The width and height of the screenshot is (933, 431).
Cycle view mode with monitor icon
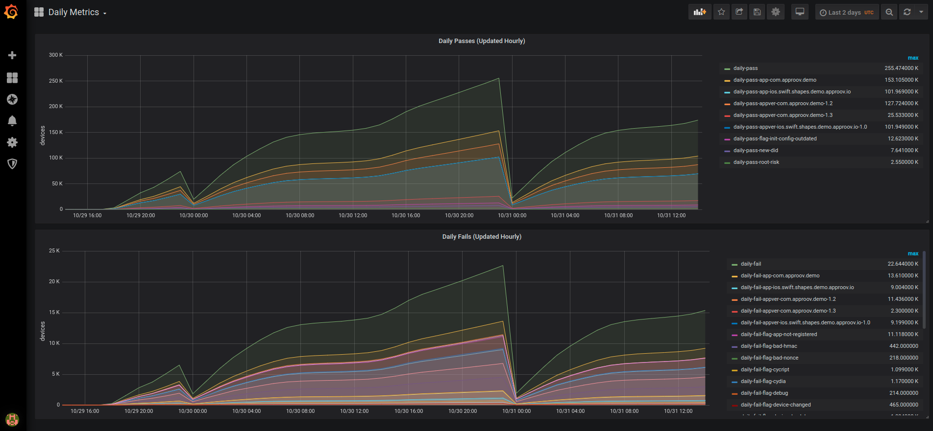coord(800,12)
